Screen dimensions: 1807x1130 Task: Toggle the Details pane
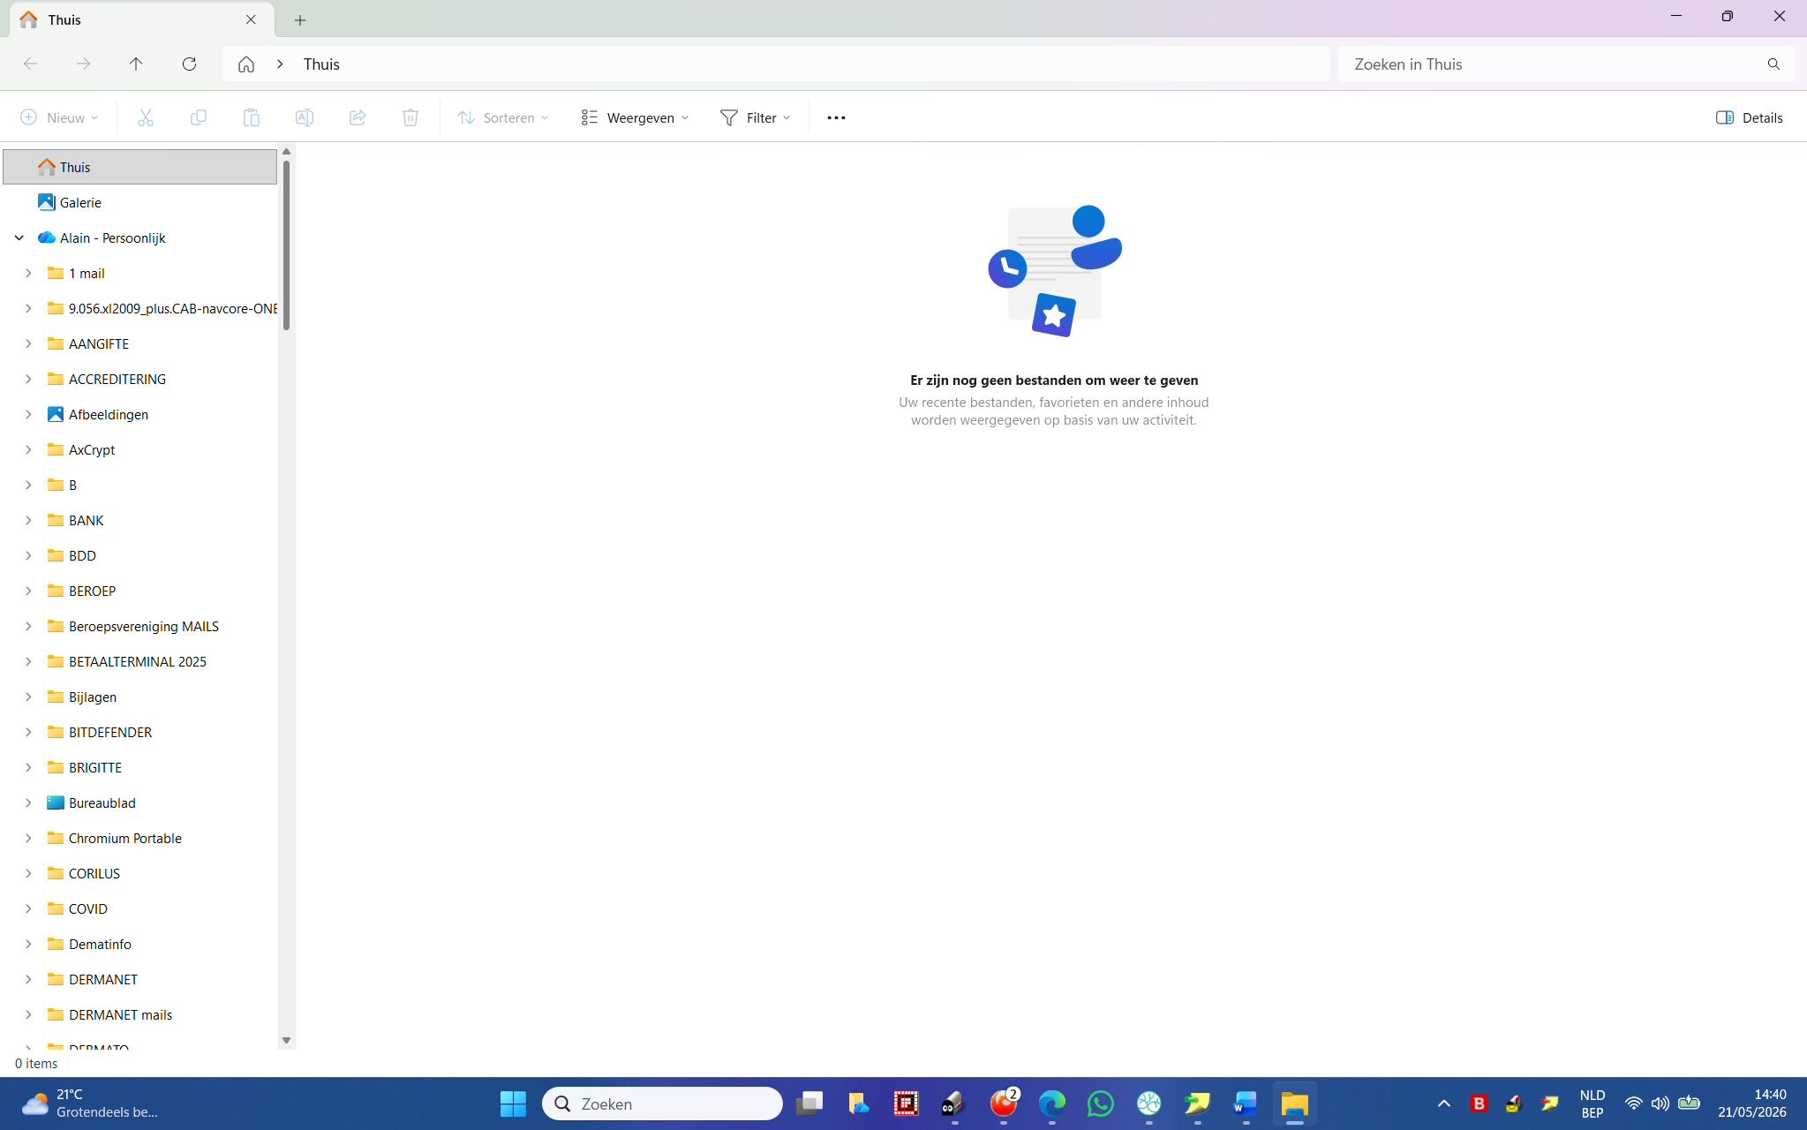(x=1749, y=117)
